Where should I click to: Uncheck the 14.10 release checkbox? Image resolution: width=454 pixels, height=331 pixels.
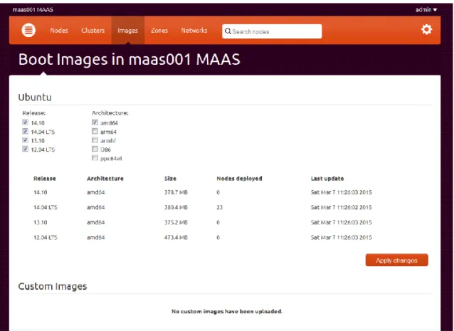point(25,122)
